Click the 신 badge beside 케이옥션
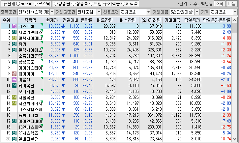 14,86
